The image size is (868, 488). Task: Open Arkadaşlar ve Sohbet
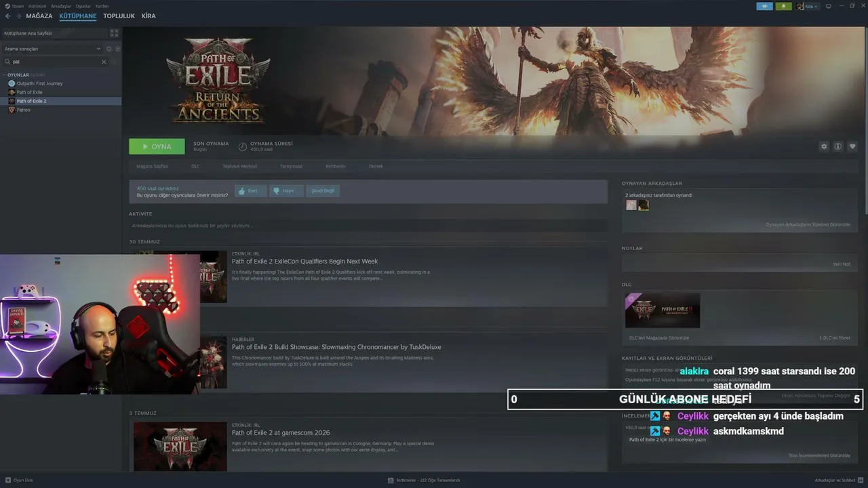(838, 480)
